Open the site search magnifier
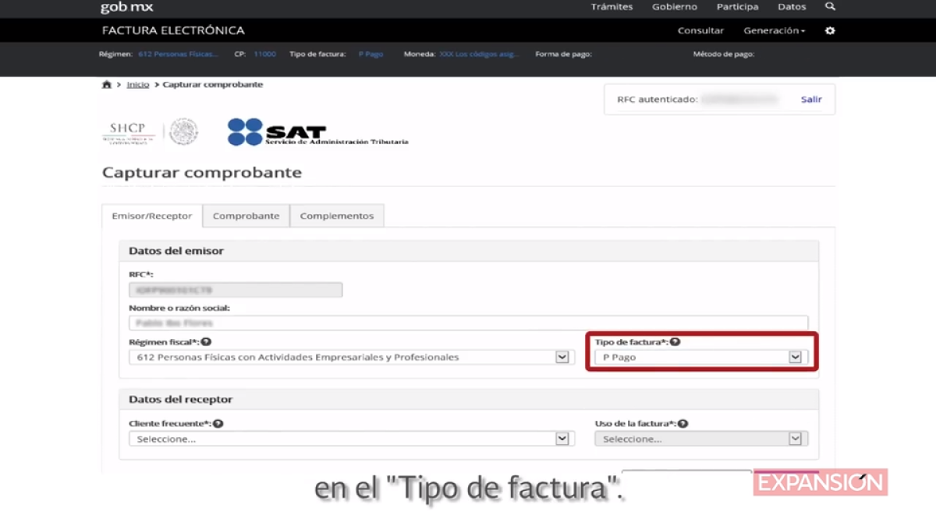 (x=830, y=6)
